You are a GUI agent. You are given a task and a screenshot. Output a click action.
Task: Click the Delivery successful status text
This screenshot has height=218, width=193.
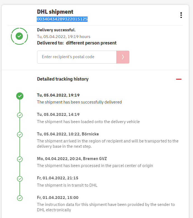56,30
